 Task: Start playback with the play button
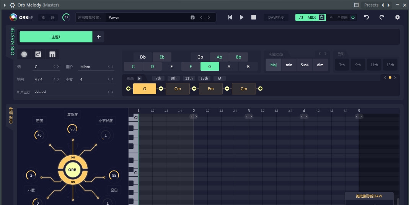pyautogui.click(x=241, y=17)
